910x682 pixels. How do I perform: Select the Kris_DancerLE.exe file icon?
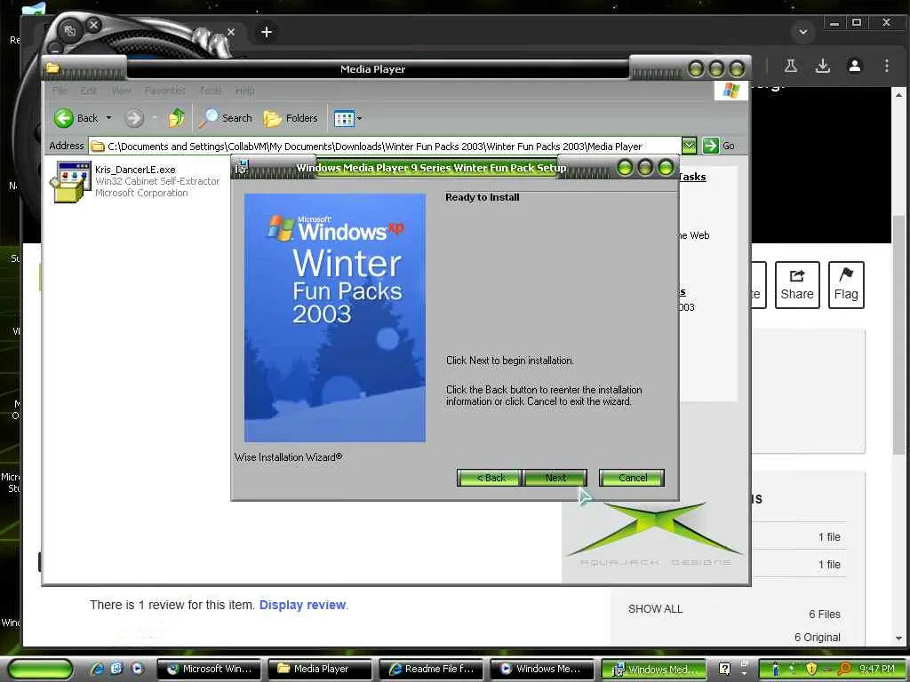pyautogui.click(x=71, y=181)
